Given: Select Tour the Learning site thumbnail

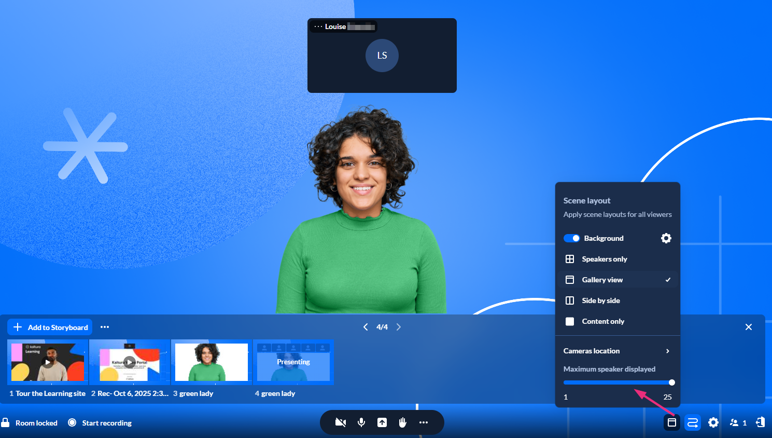Looking at the screenshot, I should 48,362.
